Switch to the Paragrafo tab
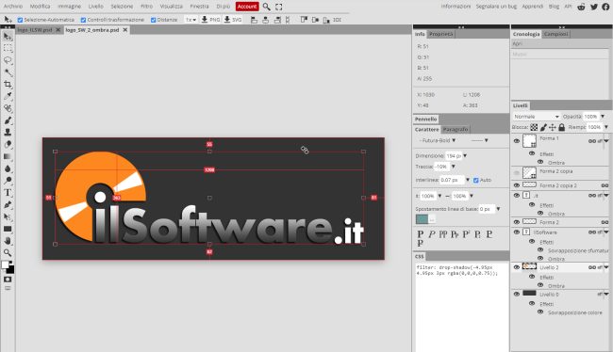This screenshot has width=613, height=352. [x=456, y=129]
